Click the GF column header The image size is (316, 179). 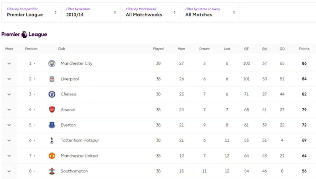[246, 49]
